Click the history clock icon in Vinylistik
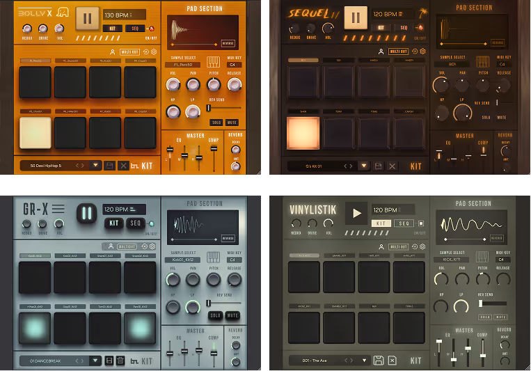 coord(415,246)
